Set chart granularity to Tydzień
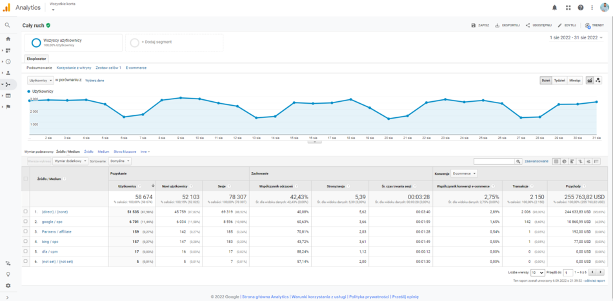This screenshot has width=613, height=301. point(559,81)
